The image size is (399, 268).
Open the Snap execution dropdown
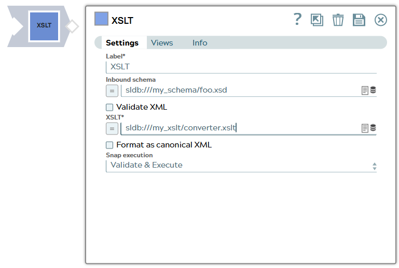tap(241, 166)
